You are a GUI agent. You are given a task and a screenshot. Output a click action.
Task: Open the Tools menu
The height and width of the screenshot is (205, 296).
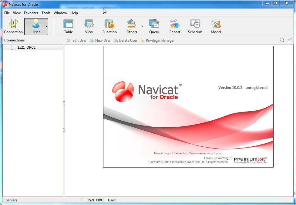[x=46, y=13]
